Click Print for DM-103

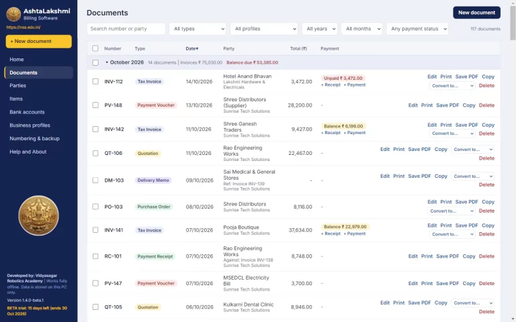point(399,176)
